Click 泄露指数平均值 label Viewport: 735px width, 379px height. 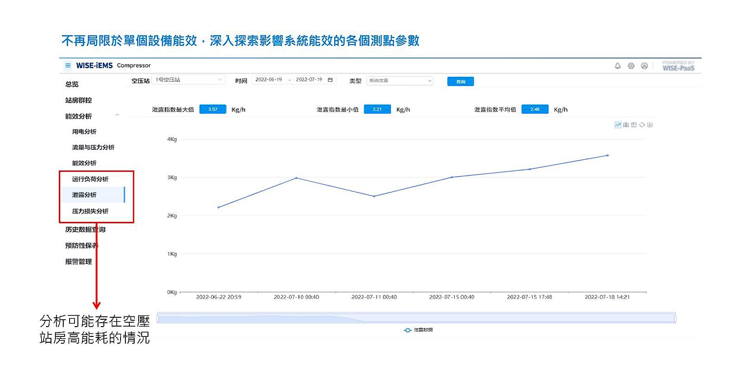[495, 110]
